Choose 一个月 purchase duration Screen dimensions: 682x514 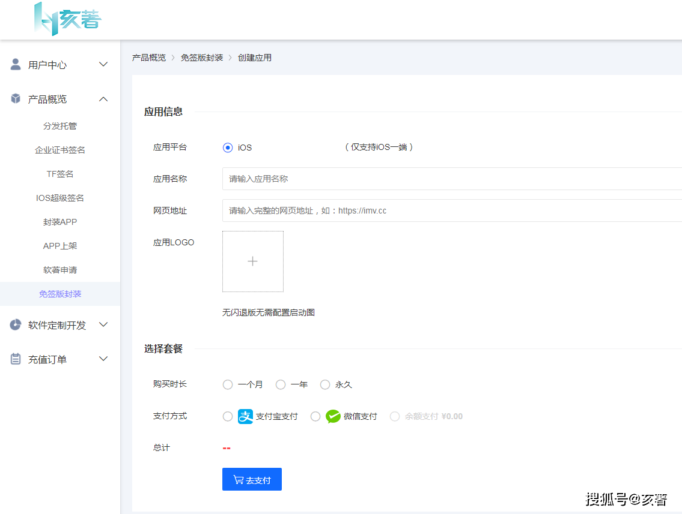click(228, 384)
